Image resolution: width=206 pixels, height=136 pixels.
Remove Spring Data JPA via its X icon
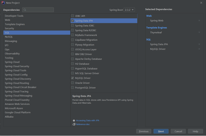[199, 44]
